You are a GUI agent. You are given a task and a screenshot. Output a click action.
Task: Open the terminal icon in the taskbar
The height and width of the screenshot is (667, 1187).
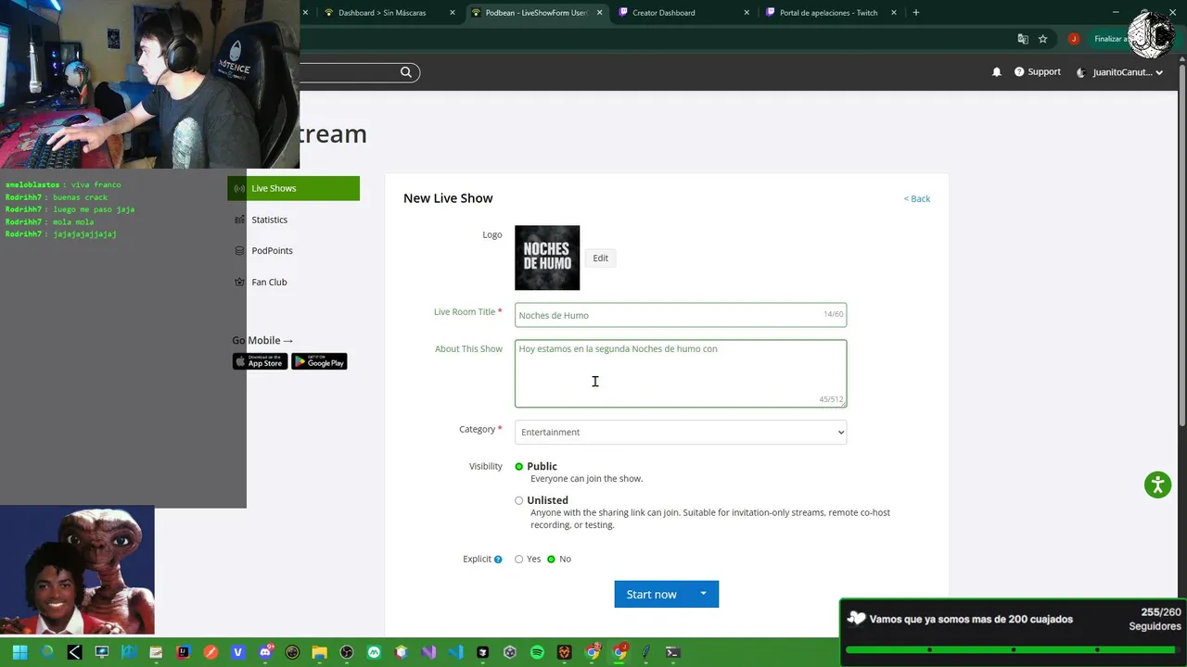673,652
